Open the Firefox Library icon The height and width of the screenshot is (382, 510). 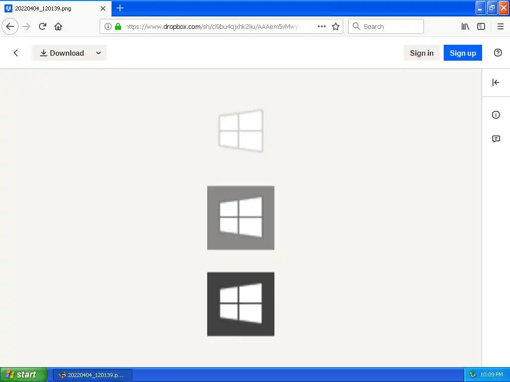[x=465, y=26]
